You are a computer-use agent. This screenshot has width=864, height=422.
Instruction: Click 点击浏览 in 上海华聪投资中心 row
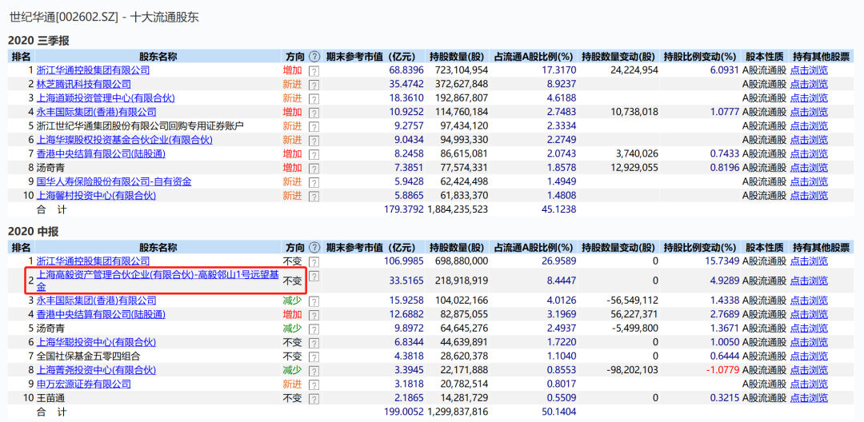(x=809, y=341)
